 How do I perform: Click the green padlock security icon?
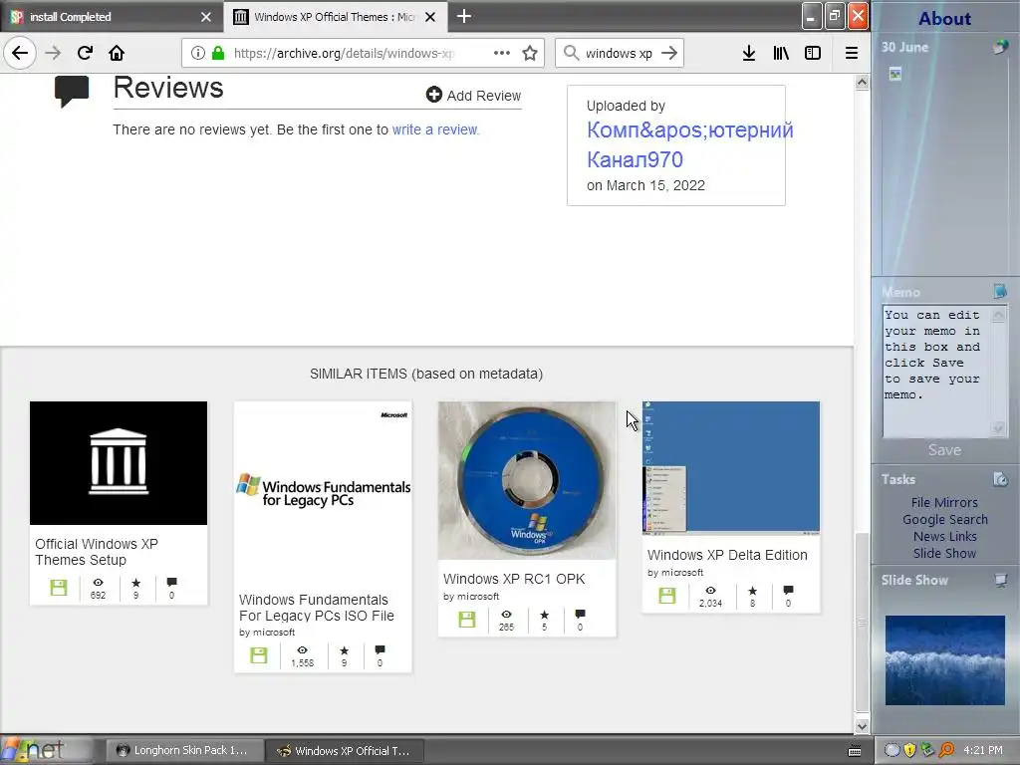[218, 53]
